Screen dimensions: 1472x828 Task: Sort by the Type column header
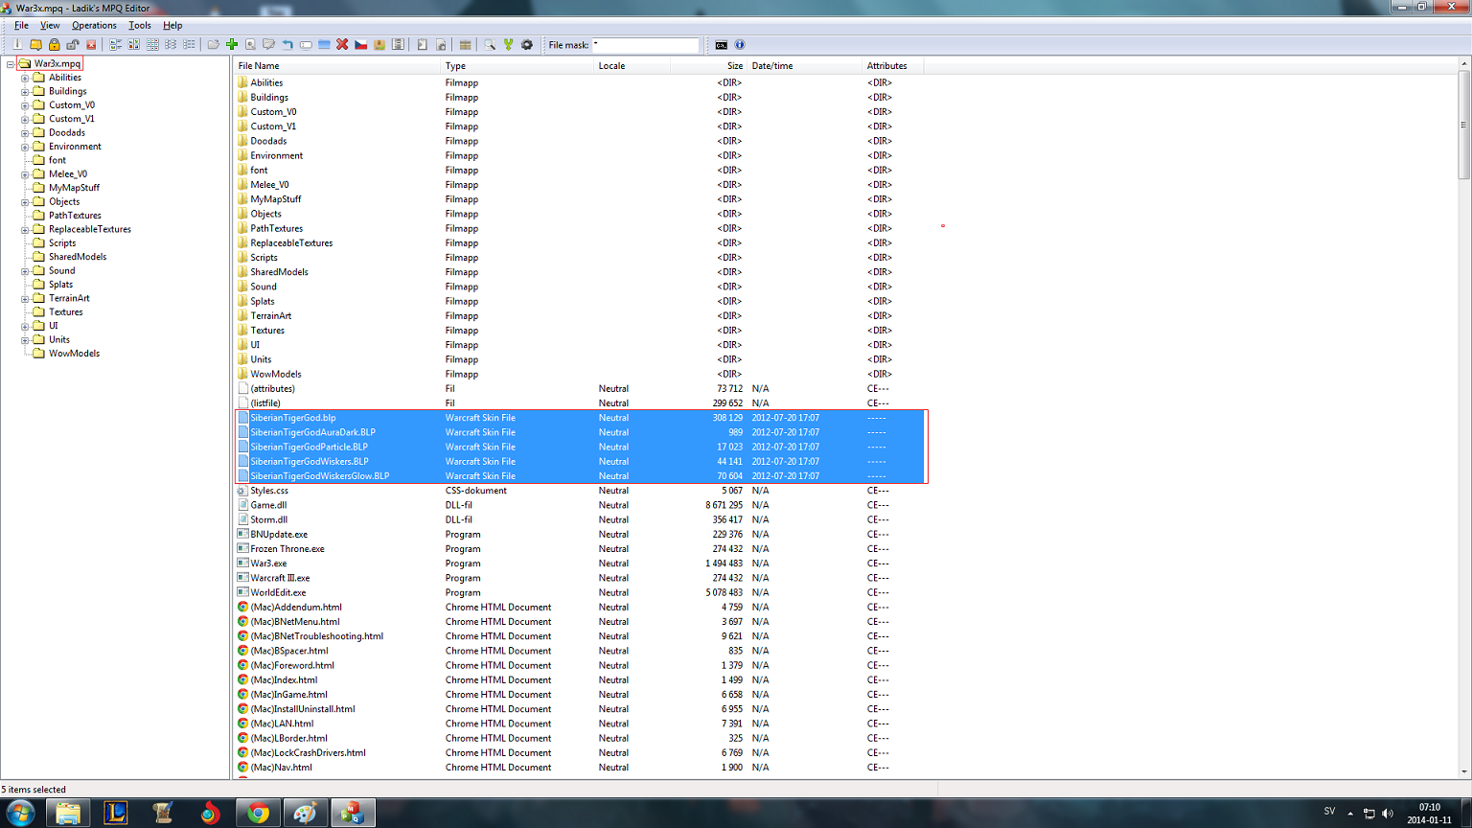[x=517, y=66]
